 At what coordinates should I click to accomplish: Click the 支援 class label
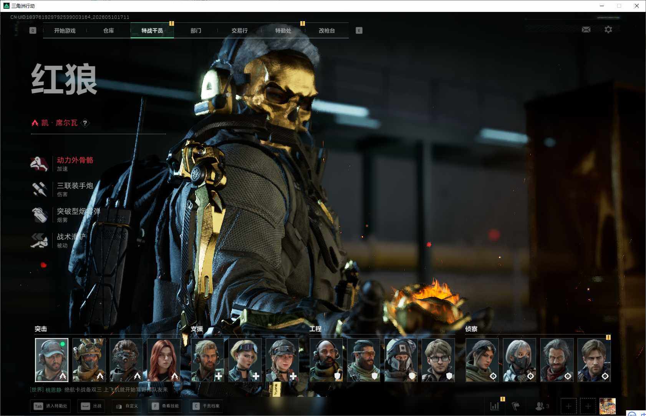tap(197, 329)
